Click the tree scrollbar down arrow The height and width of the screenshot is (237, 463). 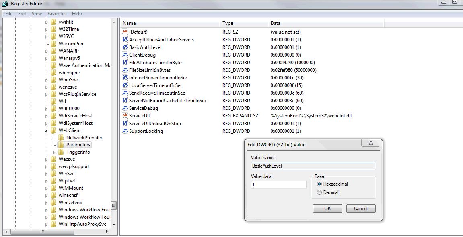coord(114,225)
